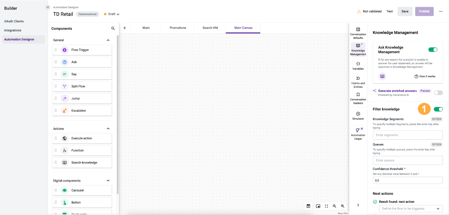
Task: Click the add new tab plus icon
Action: [x=125, y=28]
